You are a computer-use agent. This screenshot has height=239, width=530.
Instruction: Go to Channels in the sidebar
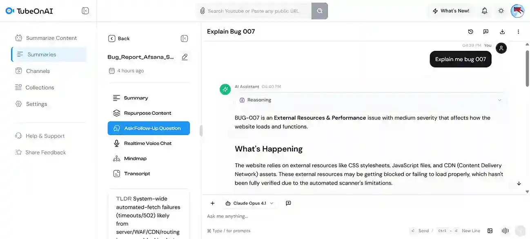coord(38,71)
